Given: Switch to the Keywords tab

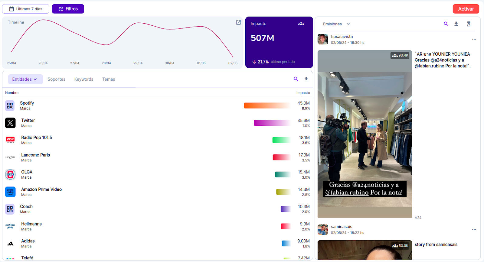Looking at the screenshot, I should 84,79.
